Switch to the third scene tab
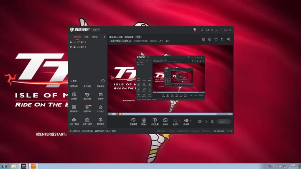Viewport: 301px width, 169px height. pyautogui.click(x=94, y=37)
